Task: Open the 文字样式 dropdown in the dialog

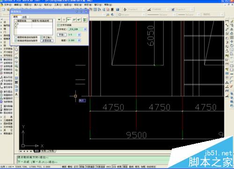Action: tap(85, 29)
